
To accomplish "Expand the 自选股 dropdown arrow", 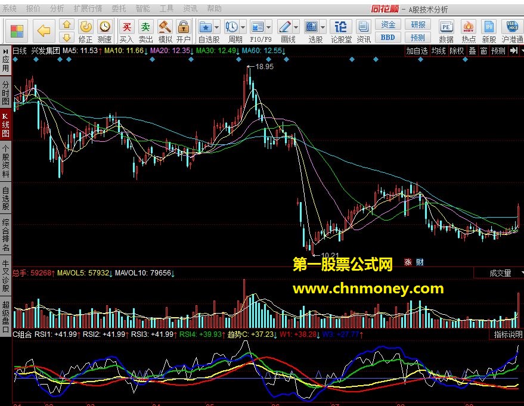I will click(216, 27).
